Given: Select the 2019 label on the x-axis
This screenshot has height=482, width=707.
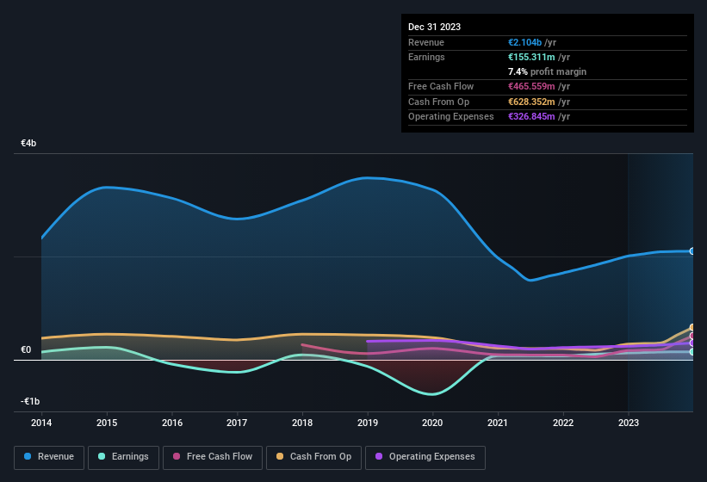Looking at the screenshot, I should (x=368, y=423).
